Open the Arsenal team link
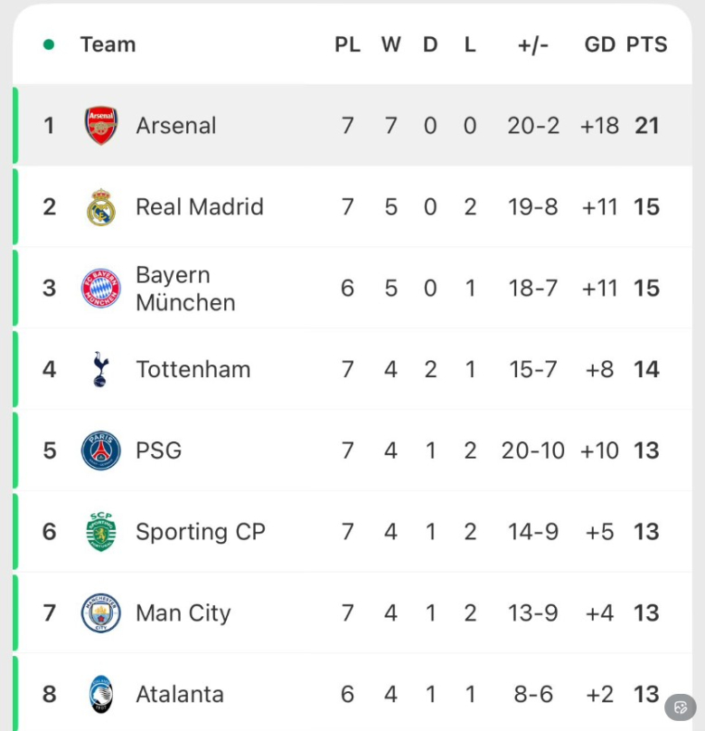Screen dimensions: 705x731 176,126
